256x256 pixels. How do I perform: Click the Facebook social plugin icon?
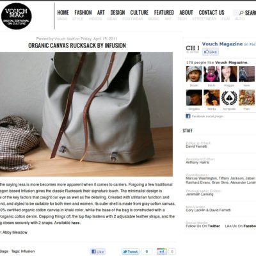point(188,116)
